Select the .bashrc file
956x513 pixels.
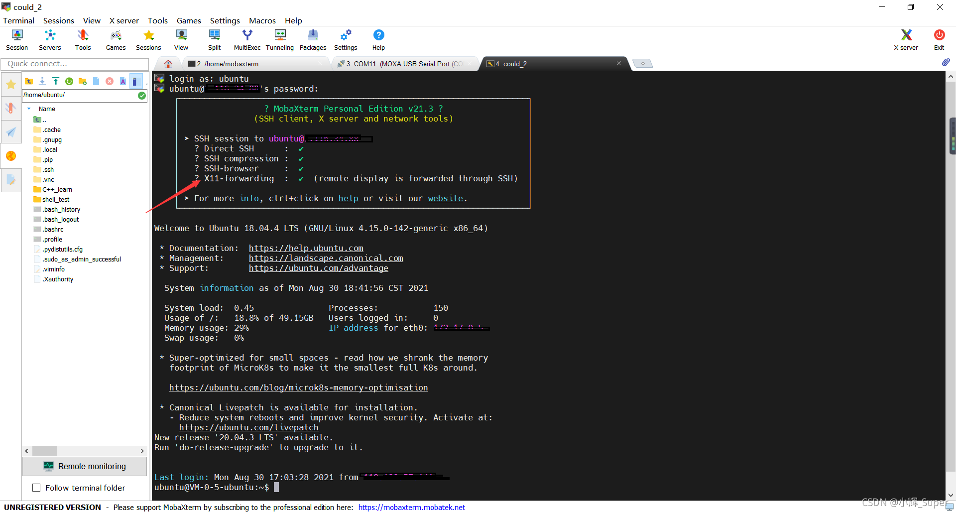point(48,229)
